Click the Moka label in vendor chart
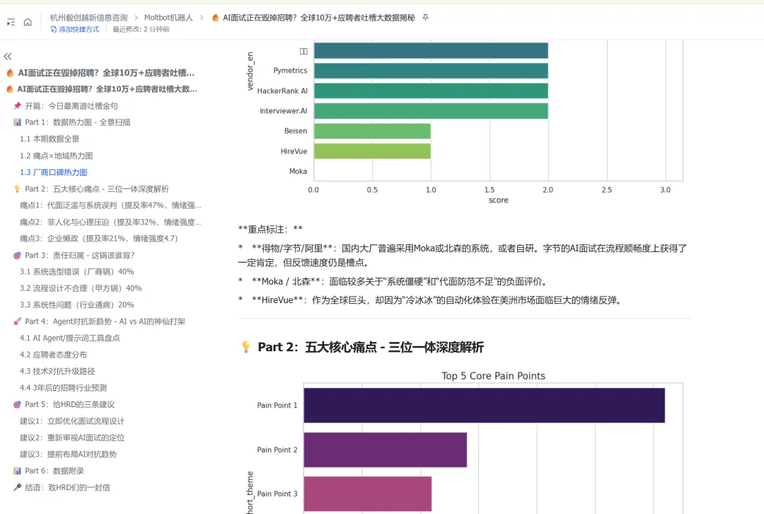Screen dimensions: 764x514 [298, 171]
